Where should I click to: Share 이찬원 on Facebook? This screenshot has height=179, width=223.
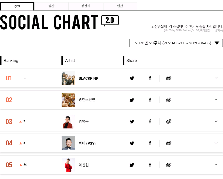point(150,165)
